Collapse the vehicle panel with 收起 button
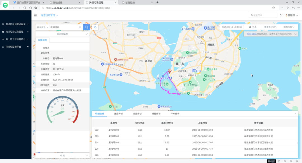Screen dimensions: 302x163 (62, 155)
